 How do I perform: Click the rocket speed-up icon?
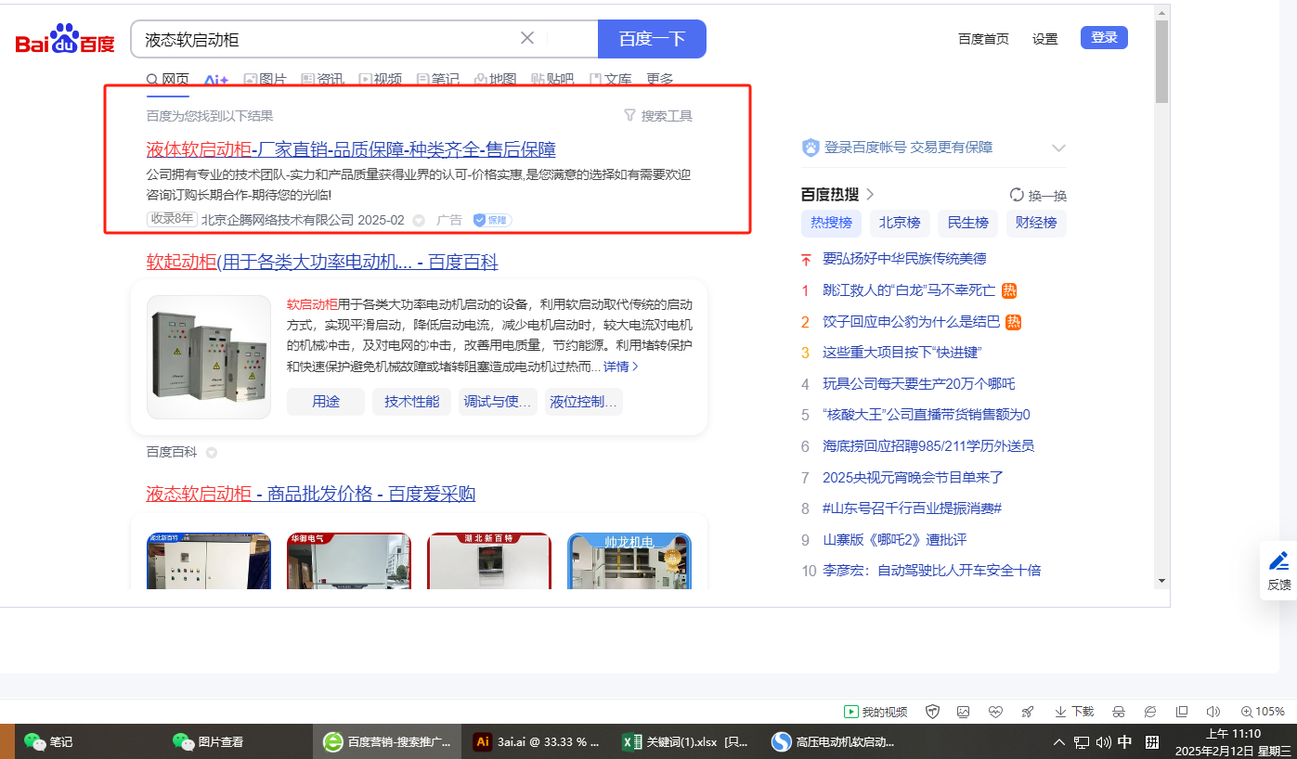pos(1027,712)
